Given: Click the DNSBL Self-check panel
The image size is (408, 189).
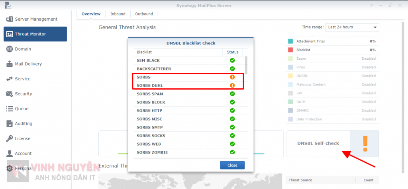Looking at the screenshot, I should click(333, 144).
